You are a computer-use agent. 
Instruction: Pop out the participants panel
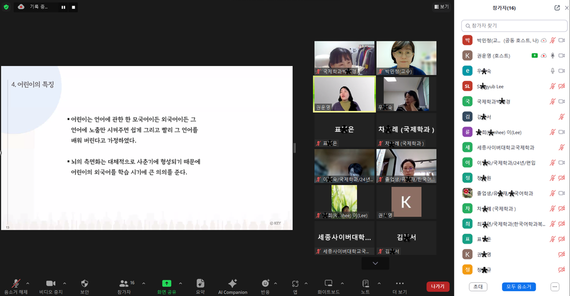pos(557,8)
